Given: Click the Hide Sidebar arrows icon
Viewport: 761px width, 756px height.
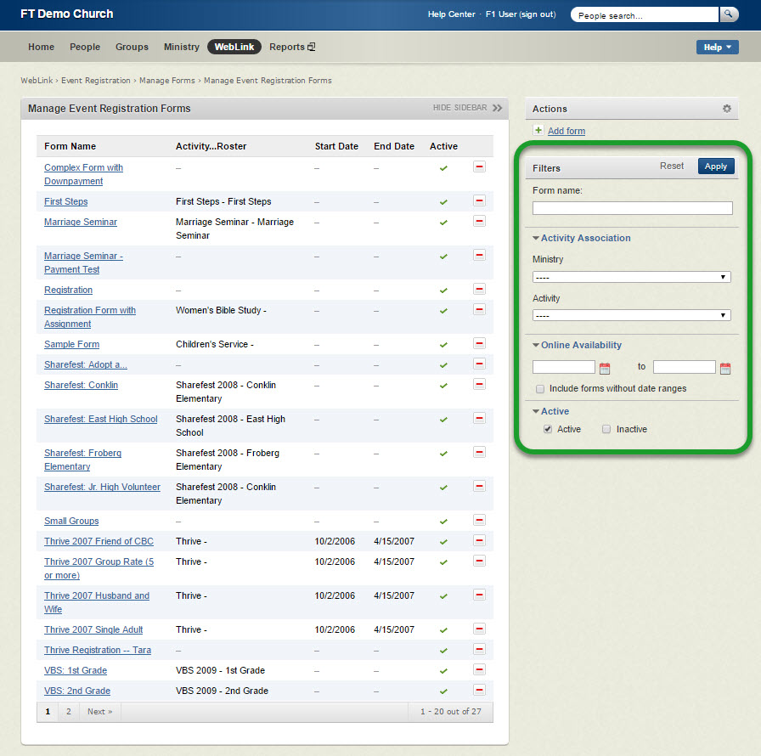Looking at the screenshot, I should [497, 108].
